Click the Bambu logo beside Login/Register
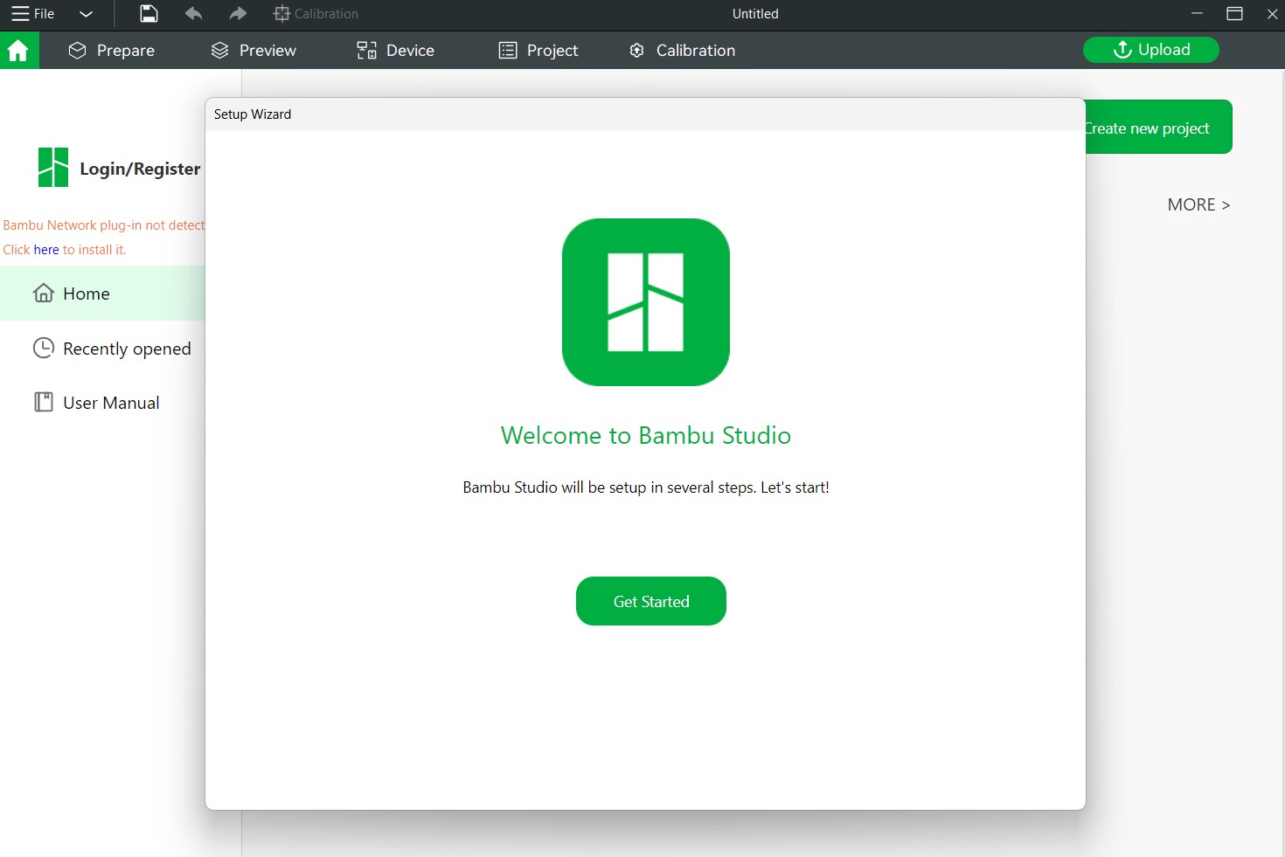 pyautogui.click(x=52, y=168)
